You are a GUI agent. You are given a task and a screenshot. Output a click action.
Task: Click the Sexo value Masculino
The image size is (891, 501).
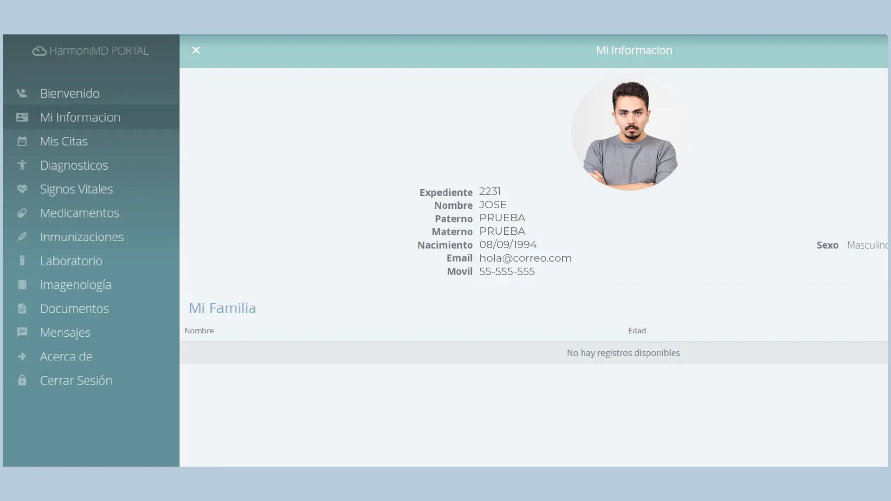(867, 245)
